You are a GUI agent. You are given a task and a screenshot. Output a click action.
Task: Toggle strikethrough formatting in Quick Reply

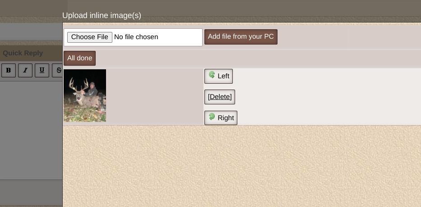[x=57, y=70]
